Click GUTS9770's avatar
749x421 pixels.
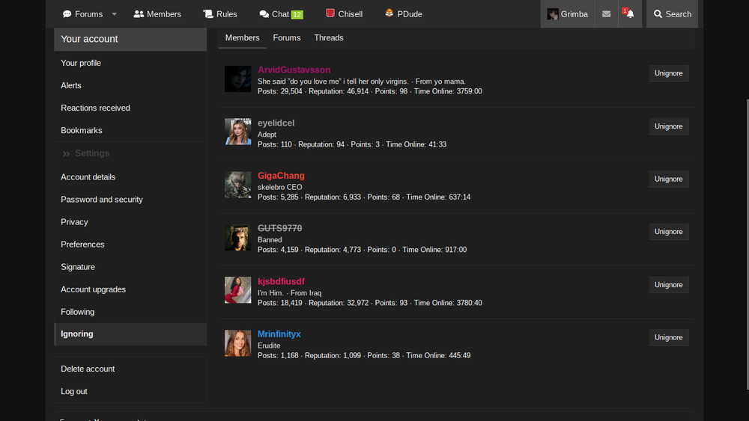point(238,237)
